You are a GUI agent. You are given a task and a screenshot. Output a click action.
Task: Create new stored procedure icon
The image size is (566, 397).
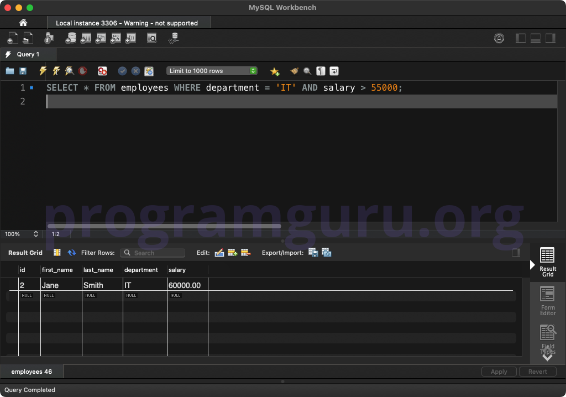click(116, 38)
